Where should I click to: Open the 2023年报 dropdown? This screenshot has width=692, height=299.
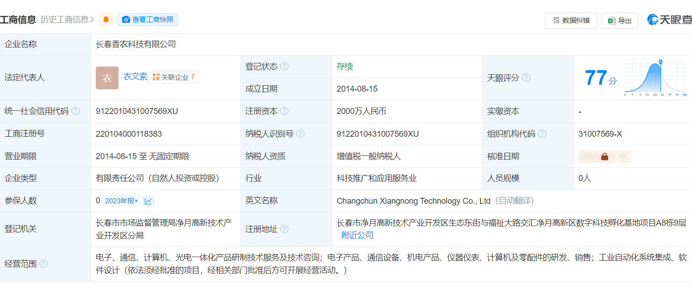coord(121,201)
